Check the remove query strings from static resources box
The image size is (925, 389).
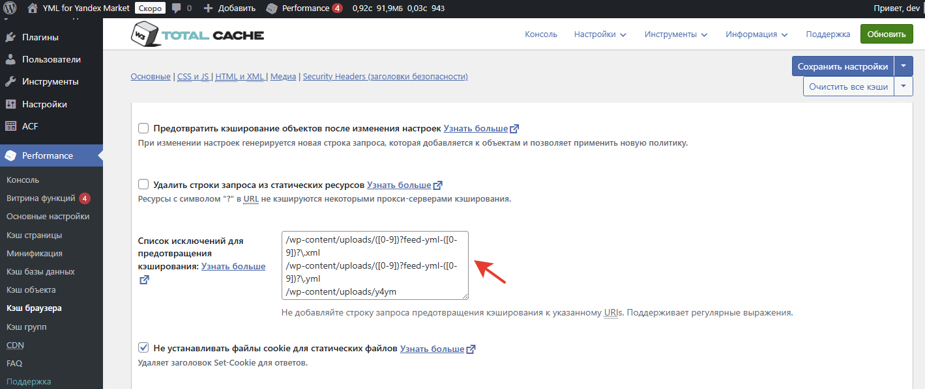[x=143, y=185]
